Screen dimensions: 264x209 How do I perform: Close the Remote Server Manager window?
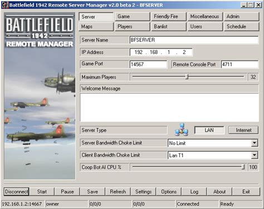click(x=258, y=5)
